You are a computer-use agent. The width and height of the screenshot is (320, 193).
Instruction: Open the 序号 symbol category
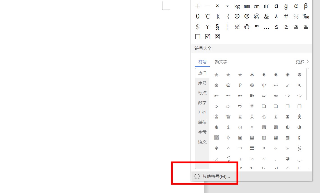(x=202, y=83)
